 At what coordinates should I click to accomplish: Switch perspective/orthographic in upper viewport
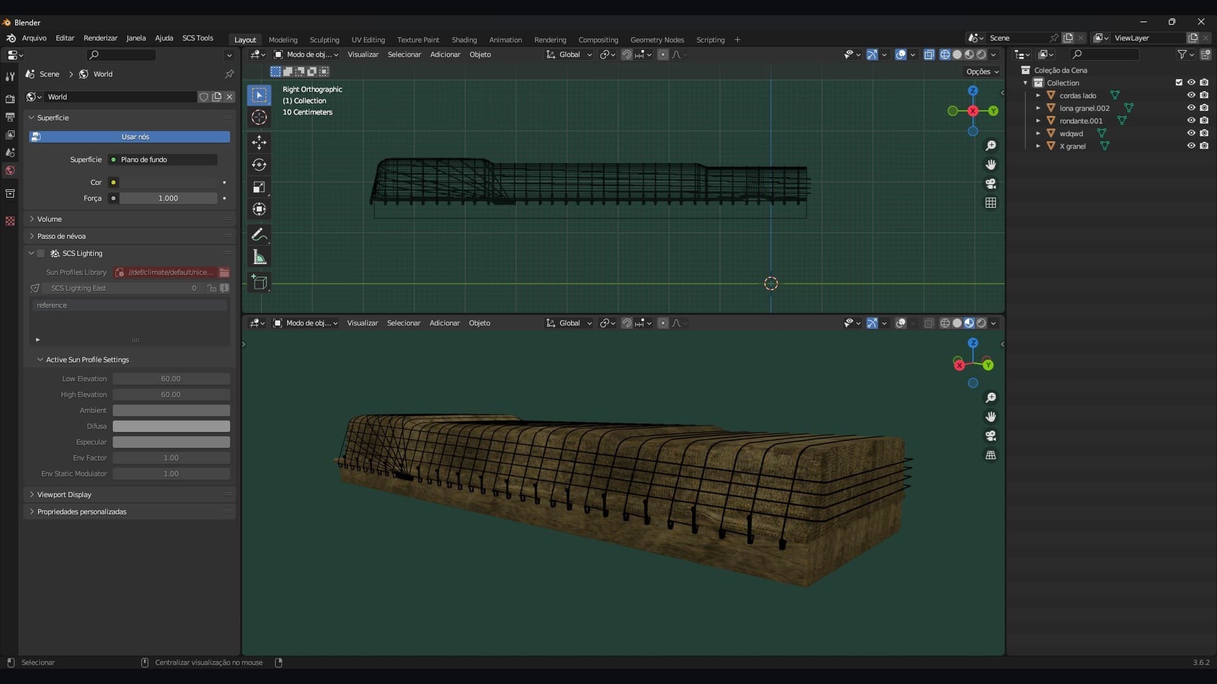pyautogui.click(x=991, y=203)
